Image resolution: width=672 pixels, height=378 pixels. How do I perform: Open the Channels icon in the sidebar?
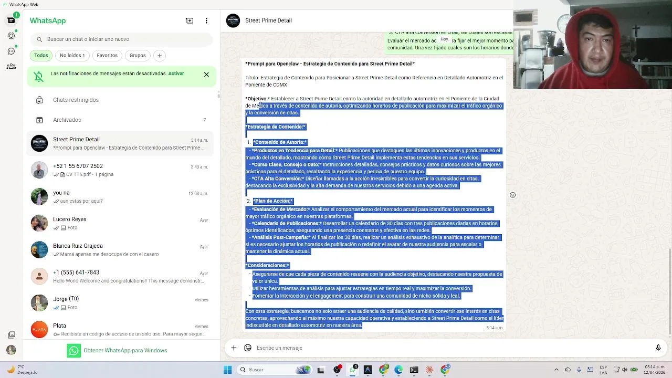tap(11, 51)
